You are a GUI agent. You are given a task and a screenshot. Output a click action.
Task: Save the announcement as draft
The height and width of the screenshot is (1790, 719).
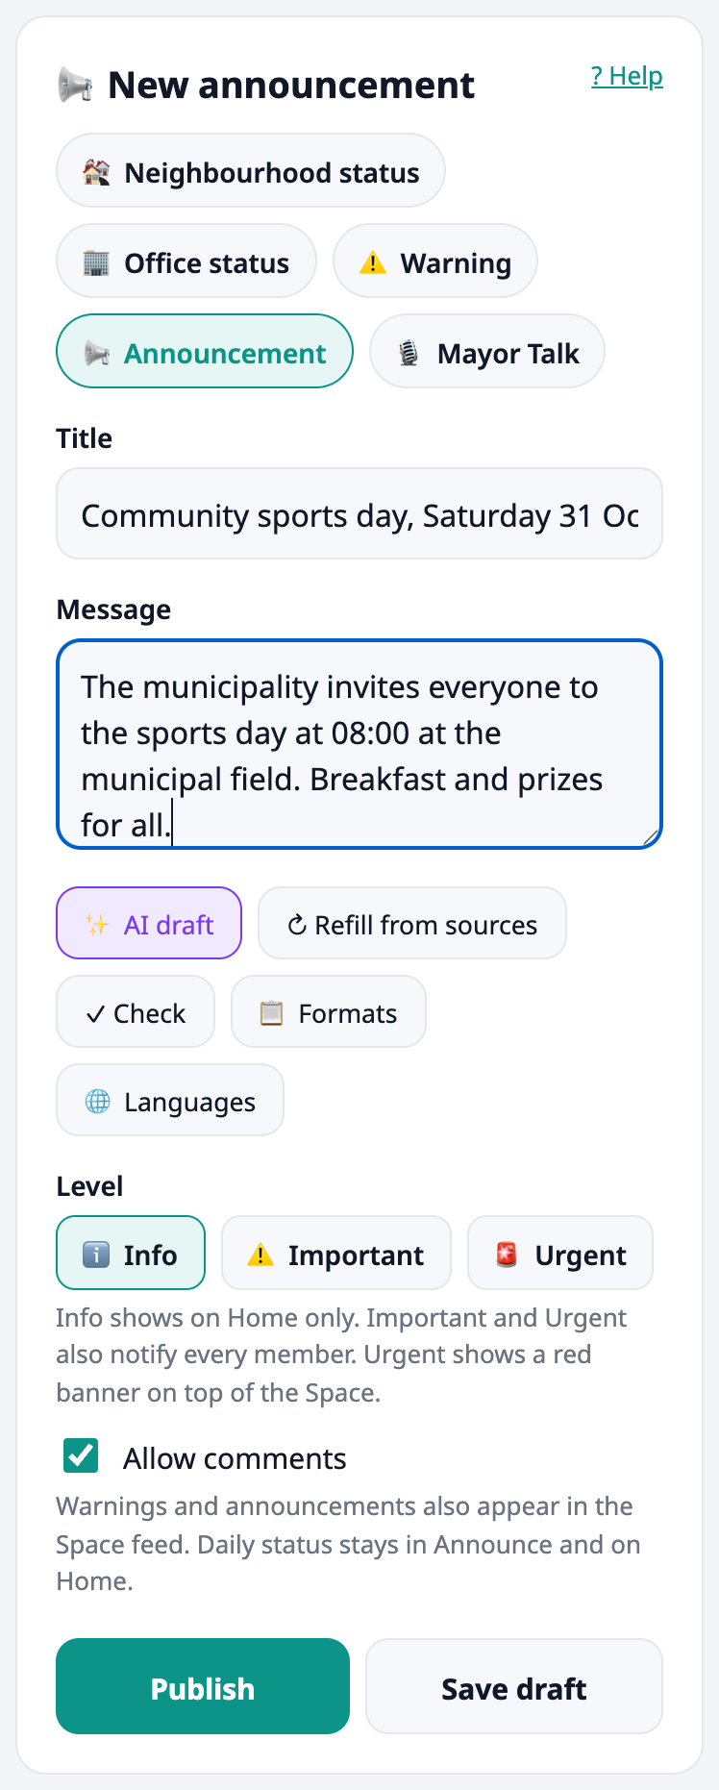514,1687
